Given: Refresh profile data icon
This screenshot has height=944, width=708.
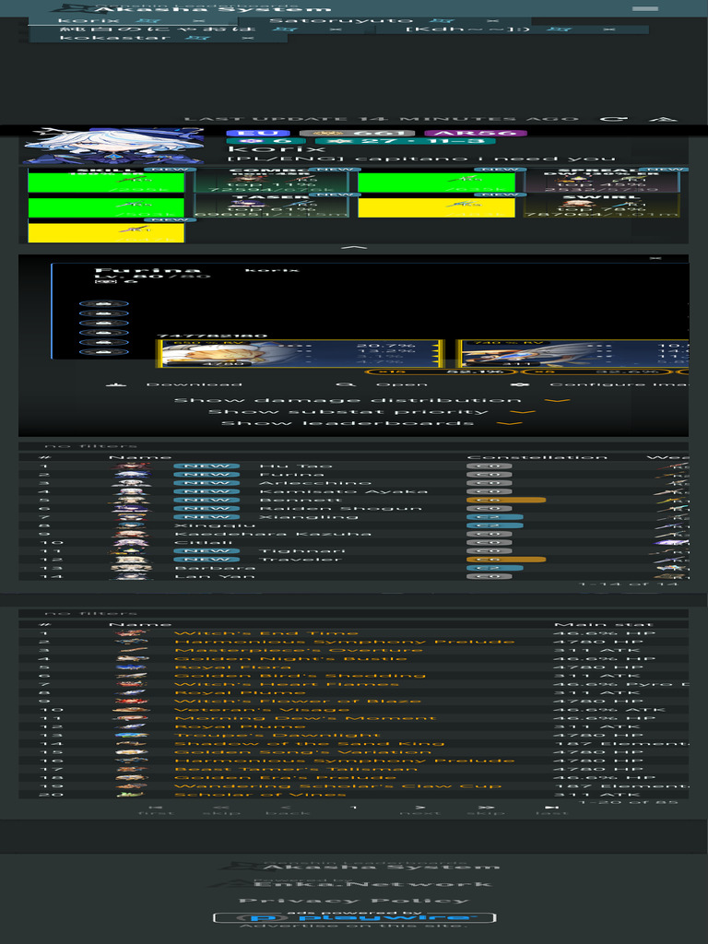Looking at the screenshot, I should 613,119.
